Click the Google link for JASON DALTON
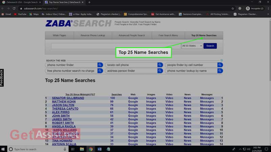The image size is (271, 152). click(133, 105)
